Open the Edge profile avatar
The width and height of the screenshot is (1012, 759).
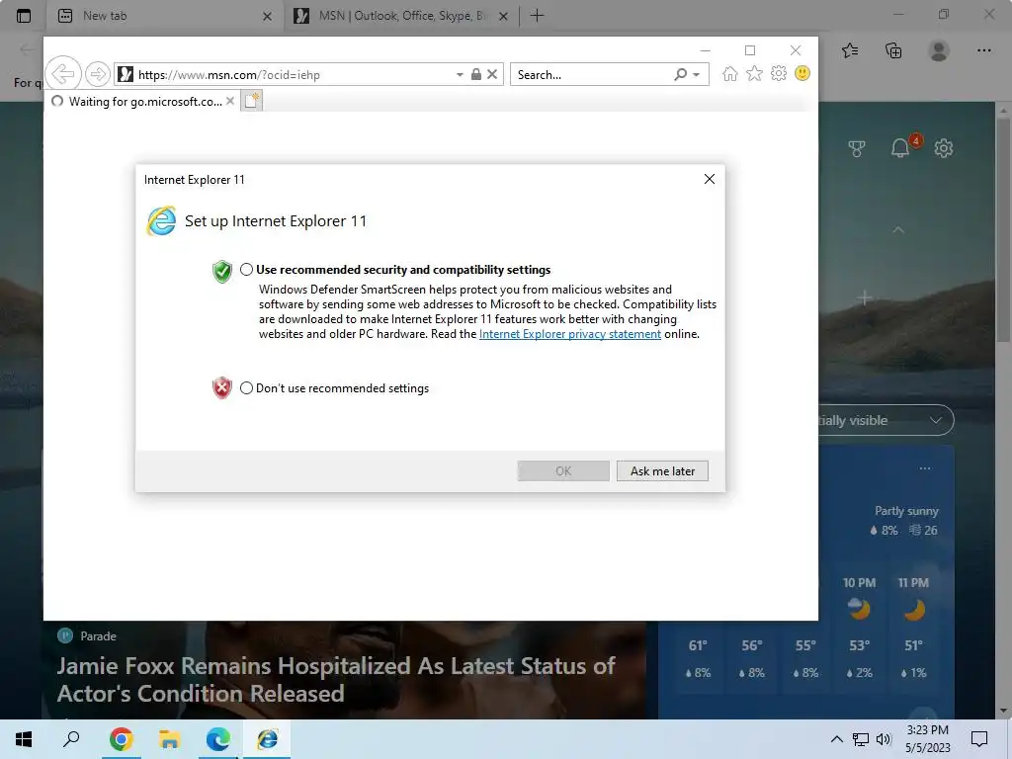(x=939, y=50)
